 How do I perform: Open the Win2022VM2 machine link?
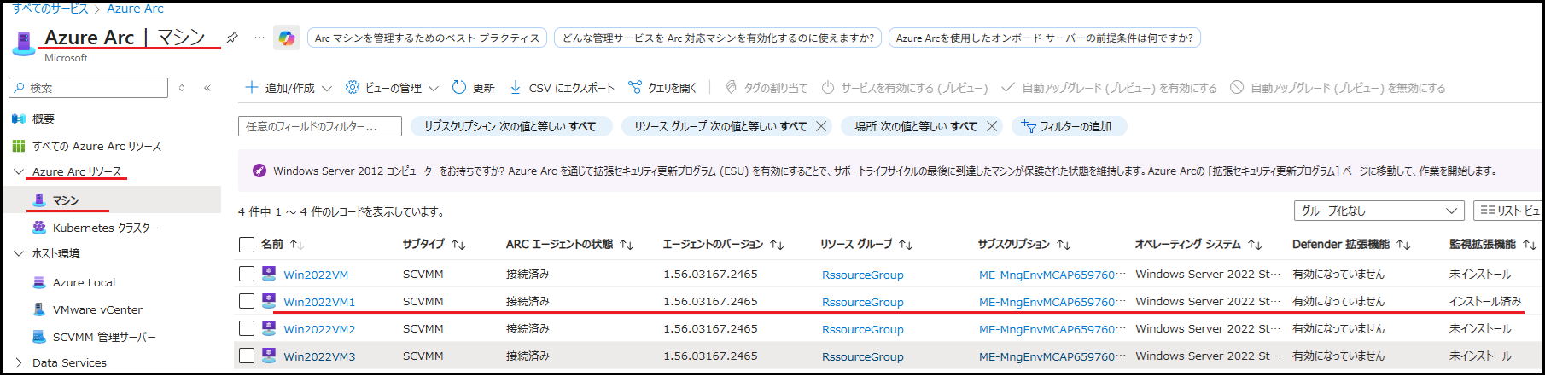(x=319, y=329)
